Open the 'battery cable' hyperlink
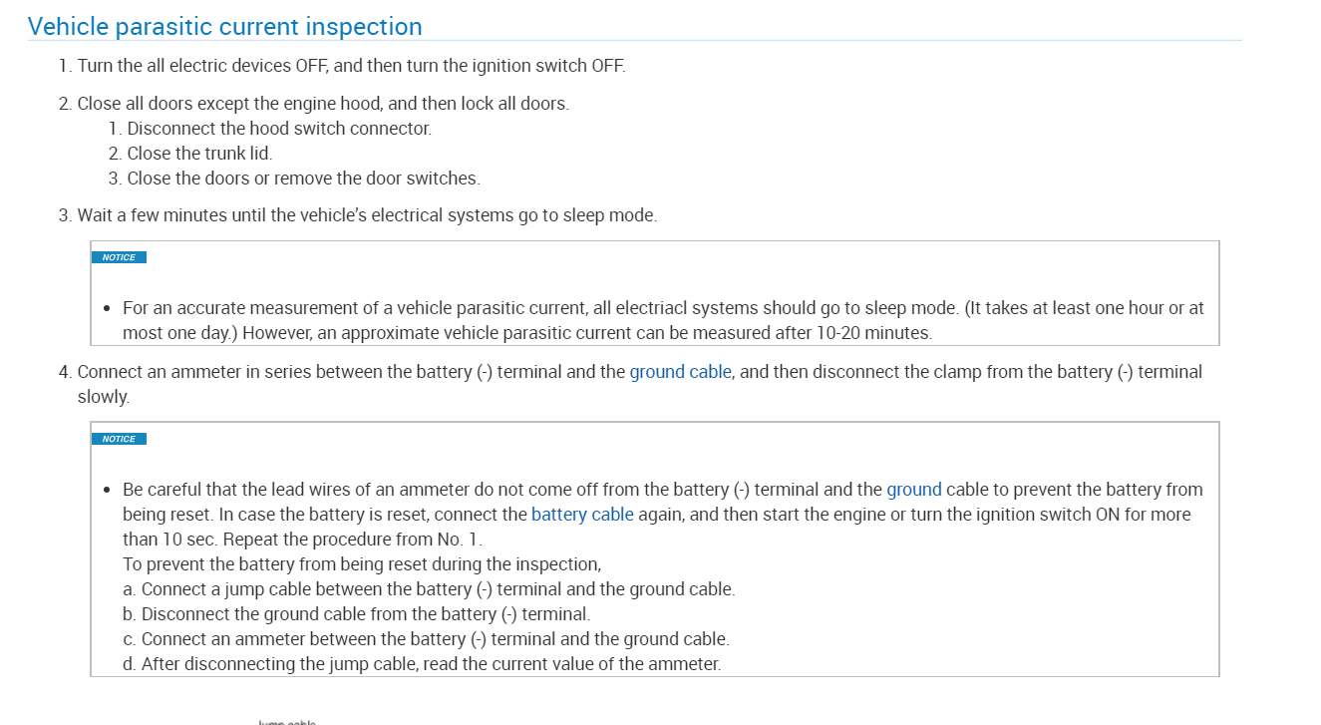The height and width of the screenshot is (725, 1321). tap(582, 515)
